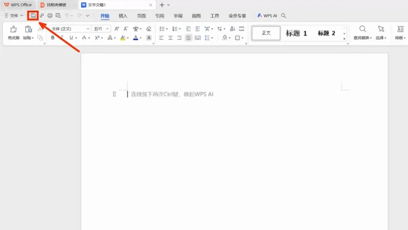
Task: Toggle Italic formatting
Action: click(62, 38)
